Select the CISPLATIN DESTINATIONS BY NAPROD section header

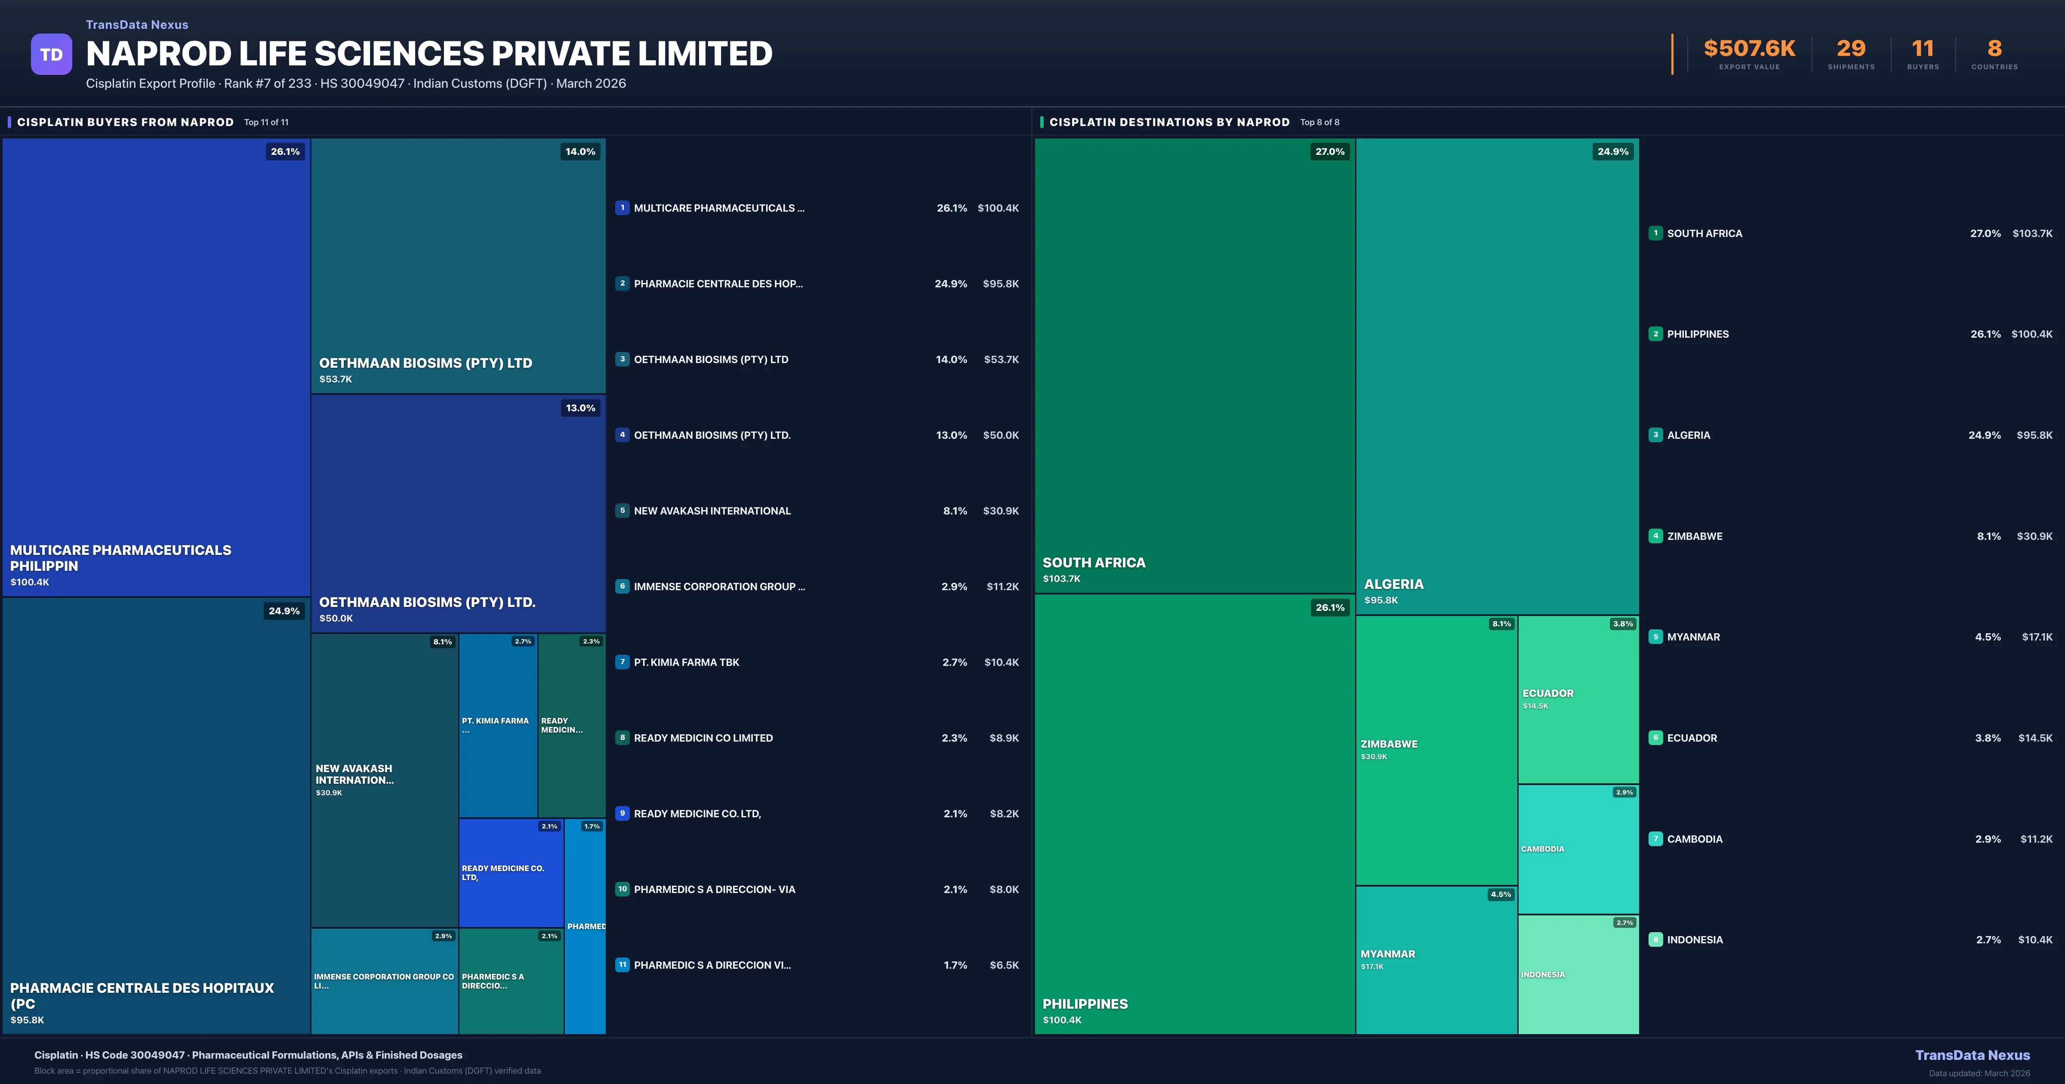pos(1170,122)
